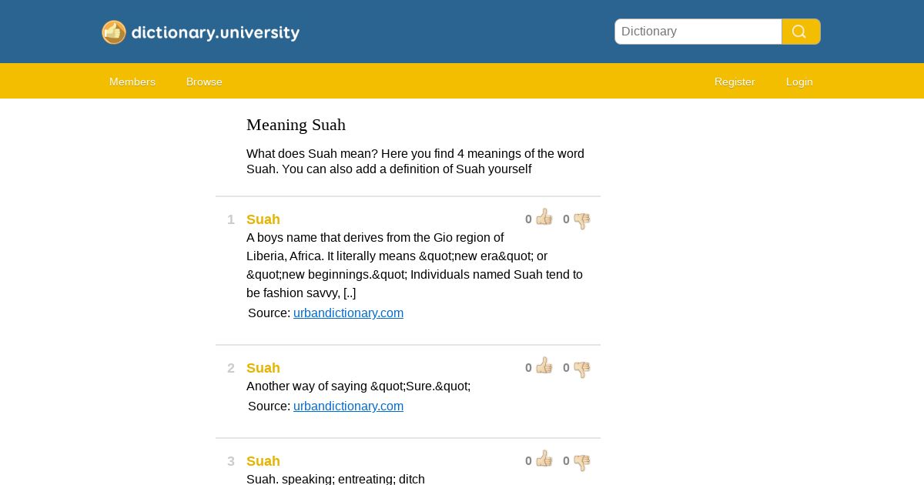Give thumbs up to definition 2
The image size is (924, 485).
[544, 366]
